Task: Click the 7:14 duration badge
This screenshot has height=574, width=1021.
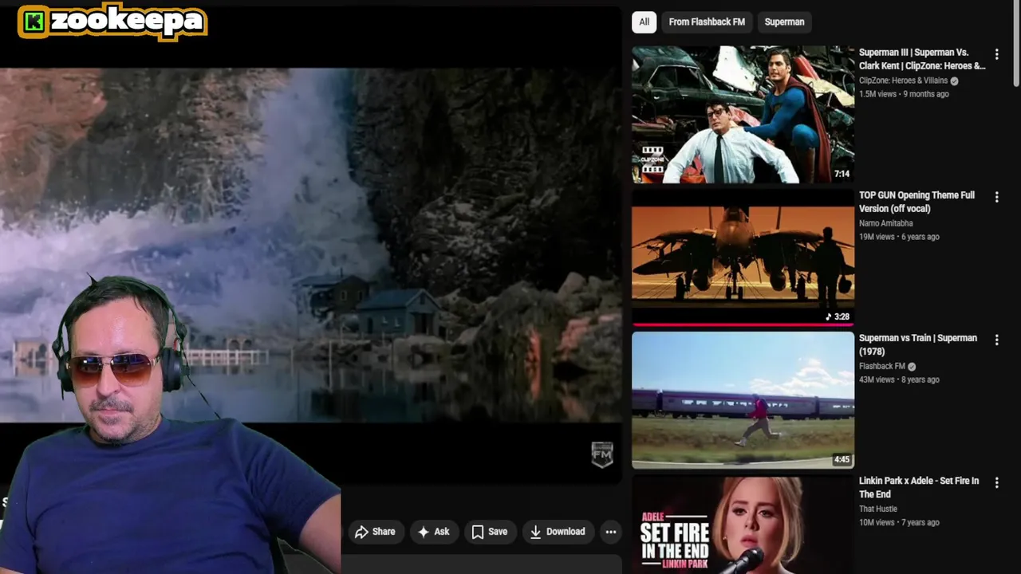Action: (842, 174)
